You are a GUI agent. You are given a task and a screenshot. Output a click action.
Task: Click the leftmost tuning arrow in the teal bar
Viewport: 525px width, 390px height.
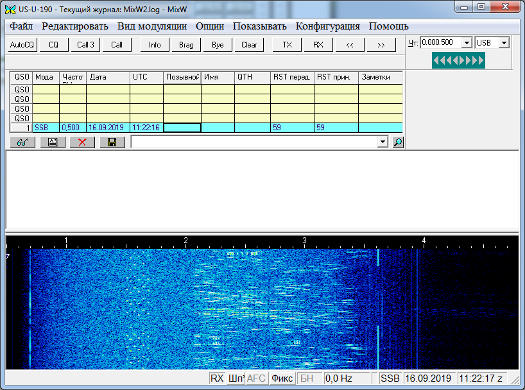(436, 60)
